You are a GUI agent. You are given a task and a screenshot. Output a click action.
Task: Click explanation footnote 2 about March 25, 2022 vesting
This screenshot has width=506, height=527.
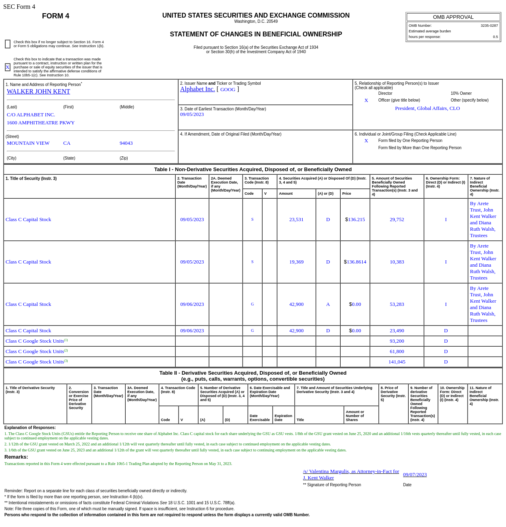[x=168, y=444]
